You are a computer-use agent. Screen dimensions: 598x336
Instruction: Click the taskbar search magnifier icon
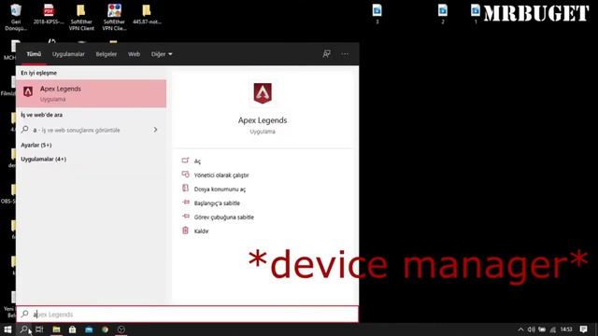click(24, 329)
